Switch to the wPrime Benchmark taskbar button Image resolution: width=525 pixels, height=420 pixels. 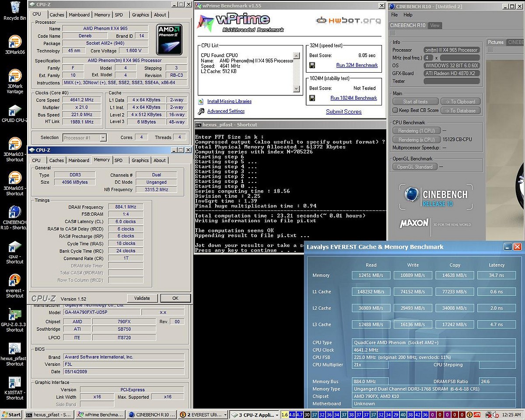pos(100,414)
